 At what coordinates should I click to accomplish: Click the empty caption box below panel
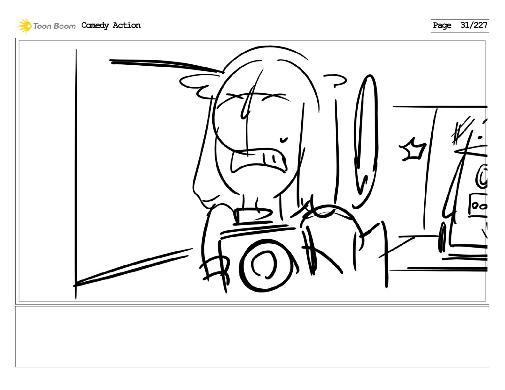click(x=252, y=336)
